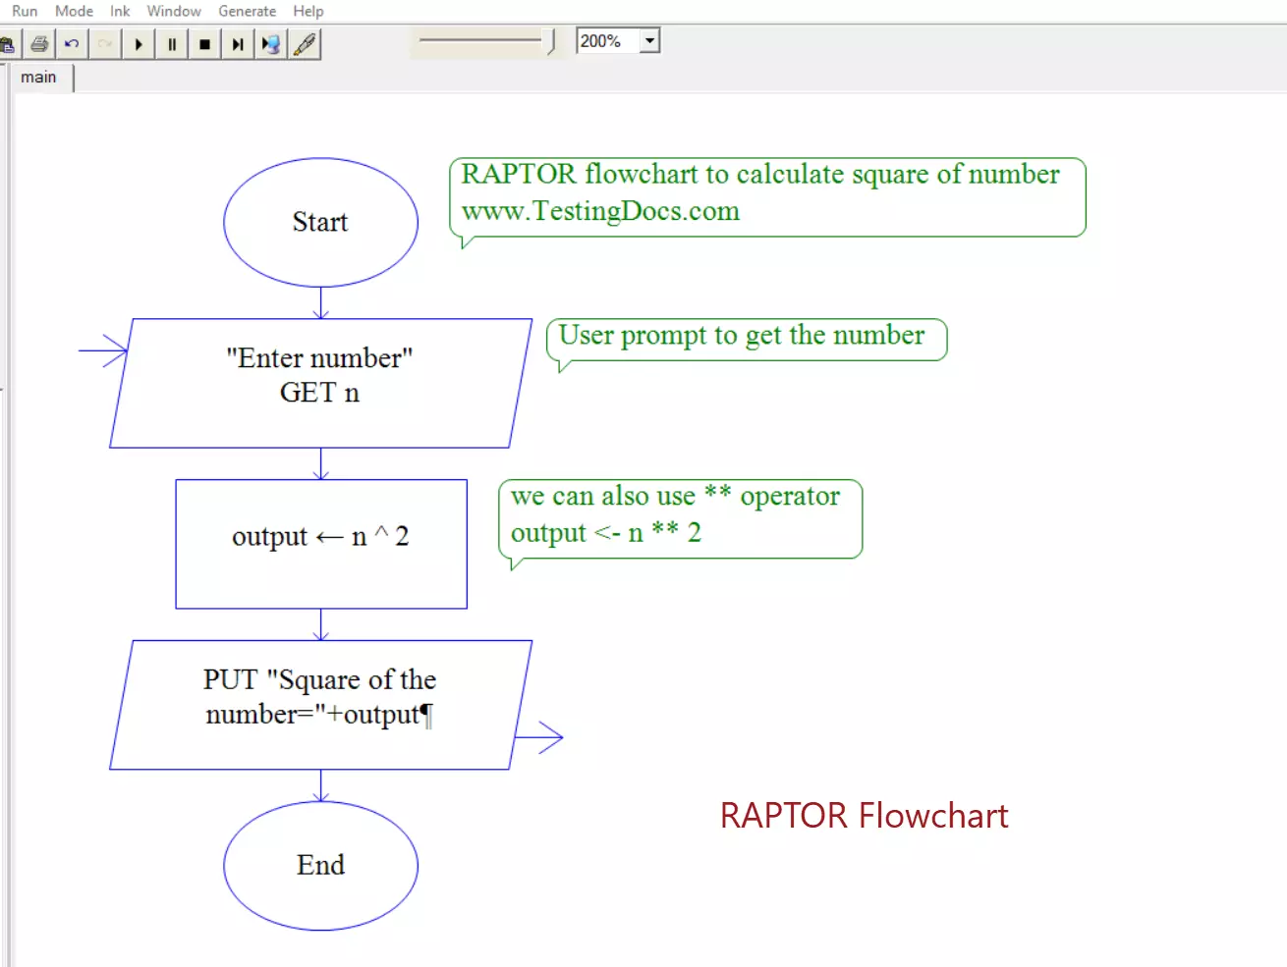Click the execution speed slider handle
The image size is (1287, 967).
(549, 41)
